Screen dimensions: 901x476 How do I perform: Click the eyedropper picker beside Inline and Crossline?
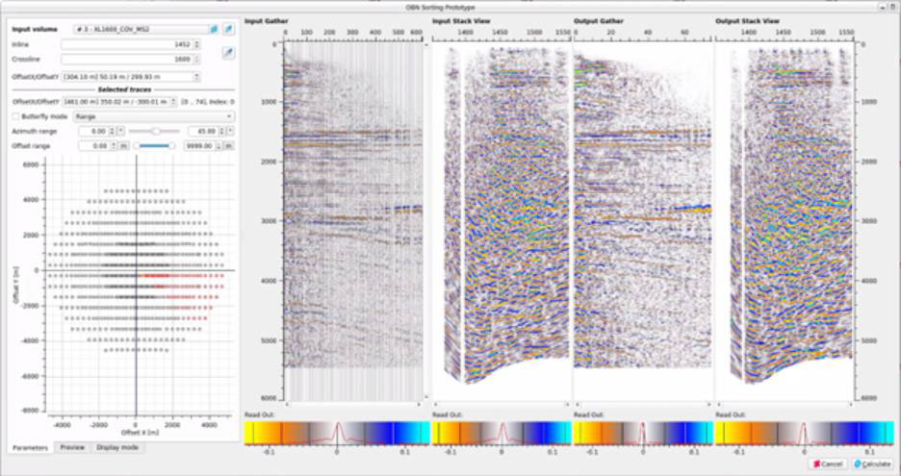pos(228,52)
